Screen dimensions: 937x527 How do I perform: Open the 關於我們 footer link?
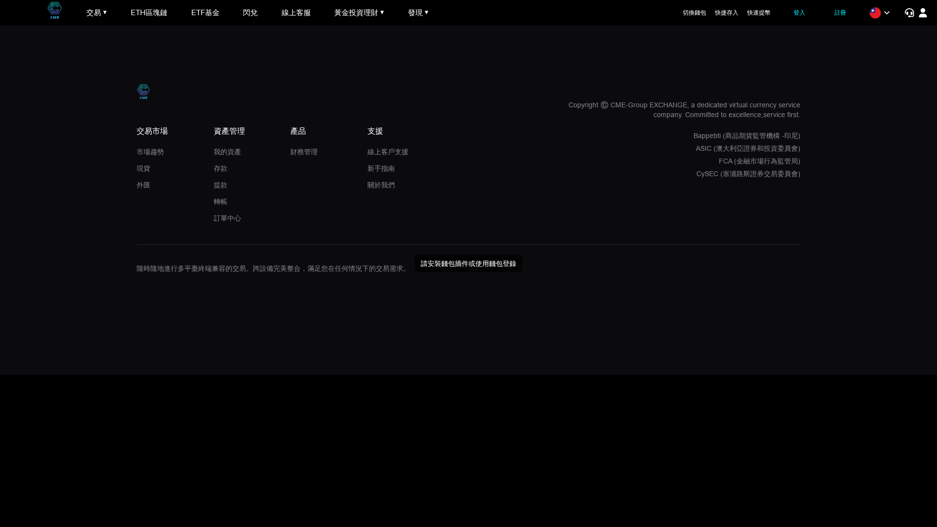381,185
